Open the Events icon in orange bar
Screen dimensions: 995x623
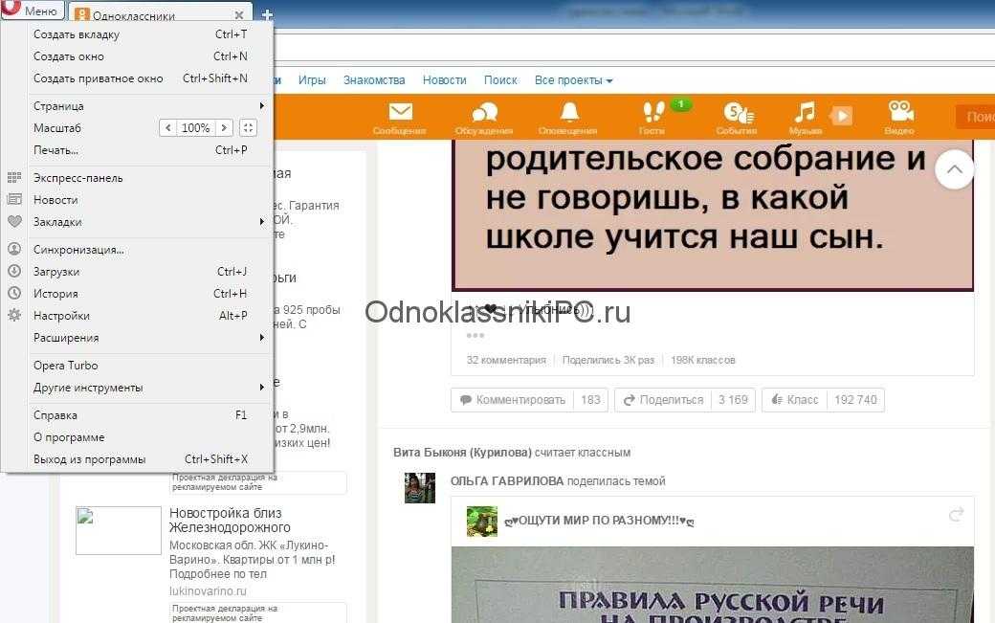pos(735,114)
